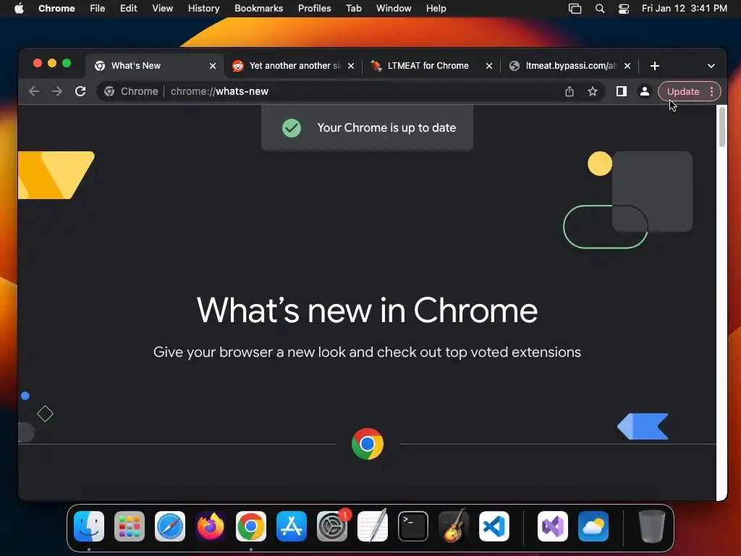Open Spotlight search in menu bar
741x556 pixels.
tap(600, 8)
